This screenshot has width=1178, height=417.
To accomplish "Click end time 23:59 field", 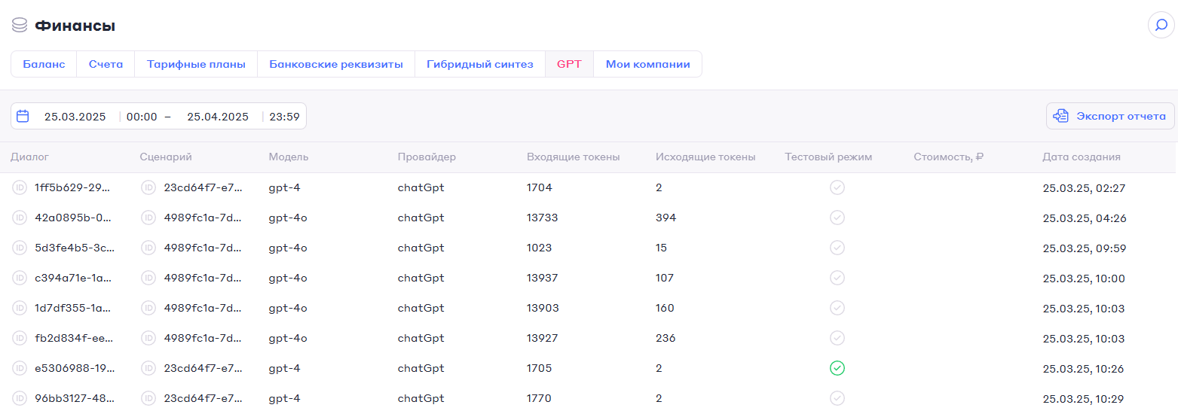I will coord(285,117).
